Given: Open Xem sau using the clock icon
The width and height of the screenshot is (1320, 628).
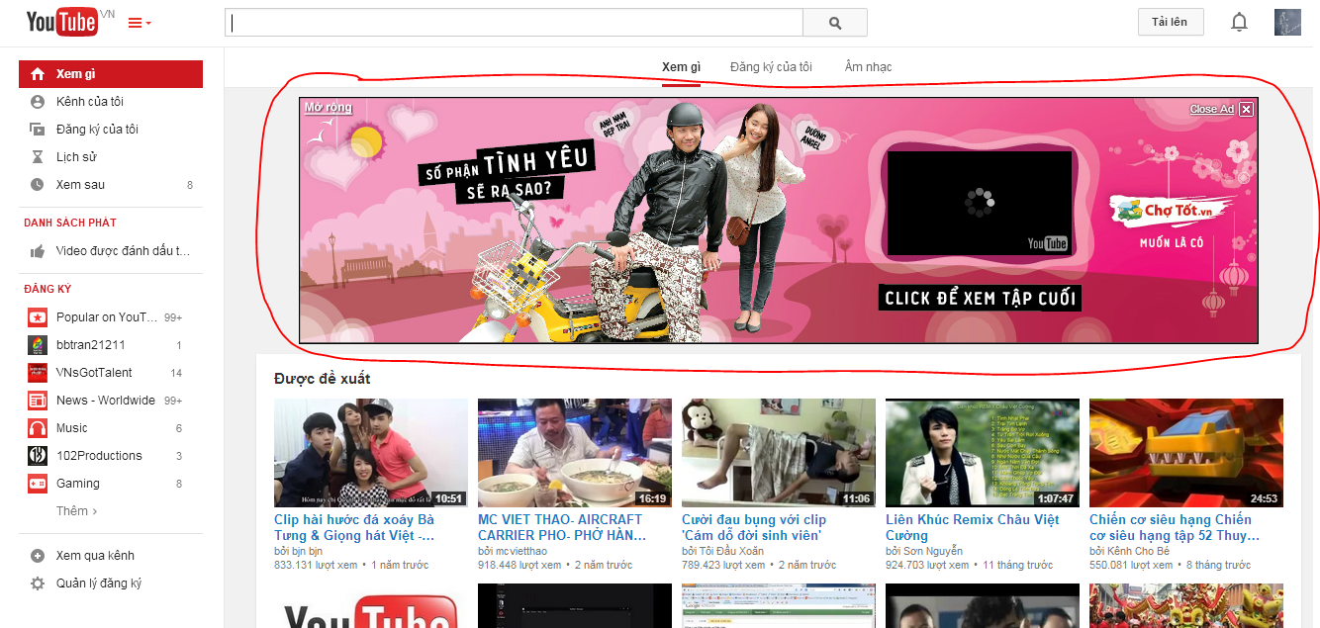Looking at the screenshot, I should pos(36,184).
